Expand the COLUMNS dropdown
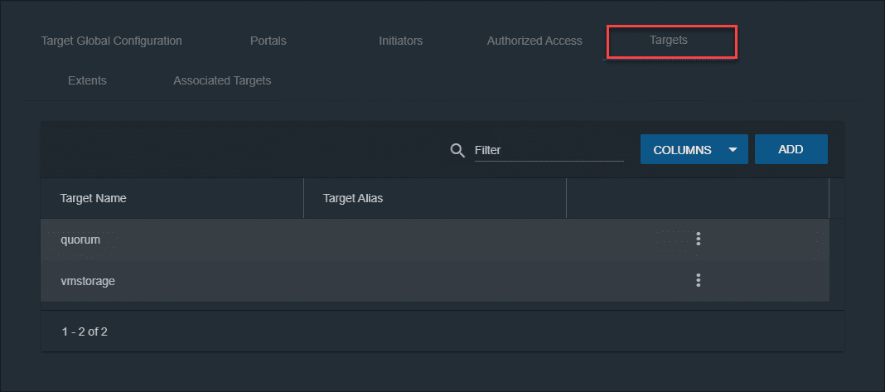 point(694,150)
